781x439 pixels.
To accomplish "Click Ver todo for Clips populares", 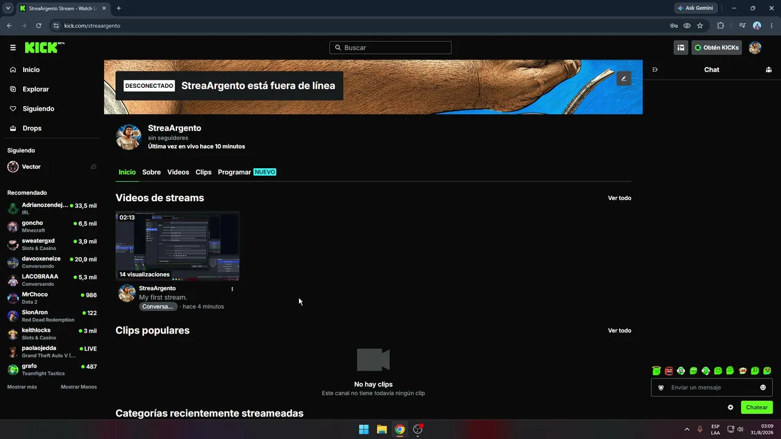I will (619, 330).
